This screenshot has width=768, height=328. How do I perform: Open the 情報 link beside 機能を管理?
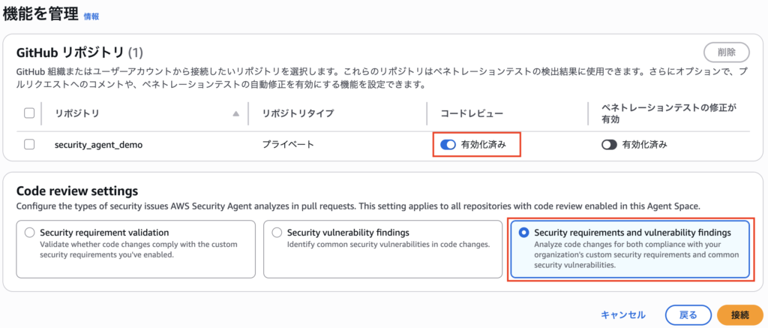[x=91, y=16]
